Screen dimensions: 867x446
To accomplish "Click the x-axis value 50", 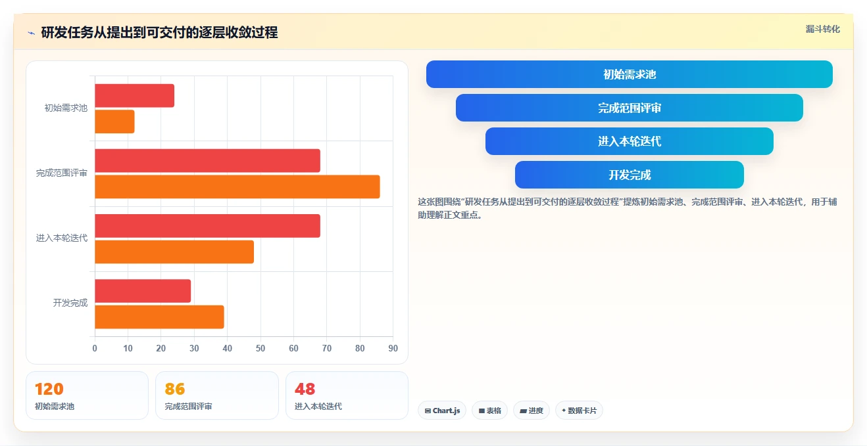I will (260, 348).
